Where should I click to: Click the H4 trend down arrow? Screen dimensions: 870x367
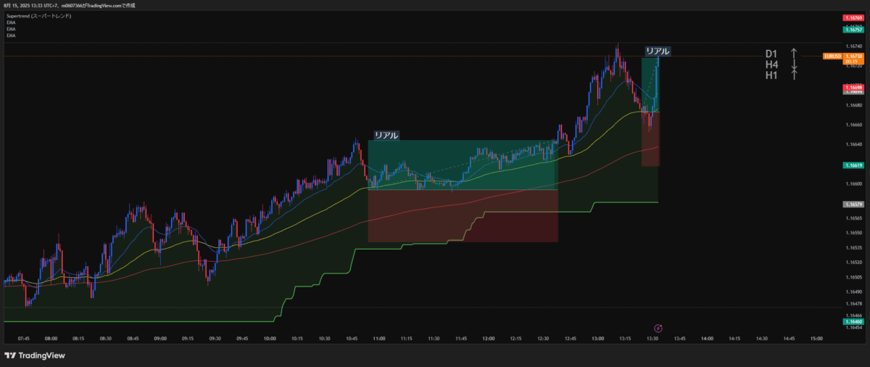pyautogui.click(x=794, y=65)
